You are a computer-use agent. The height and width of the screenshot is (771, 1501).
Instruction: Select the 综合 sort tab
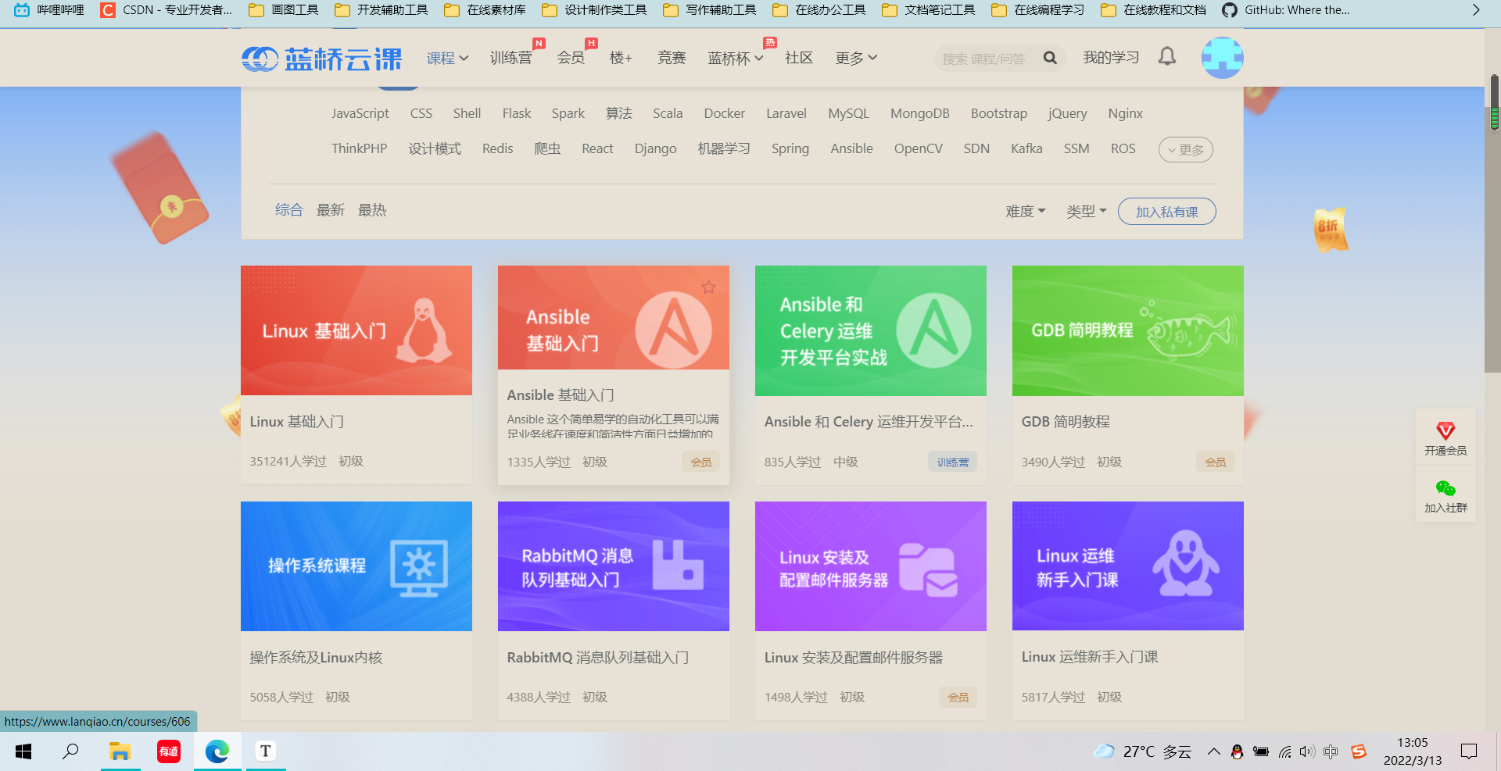click(288, 209)
